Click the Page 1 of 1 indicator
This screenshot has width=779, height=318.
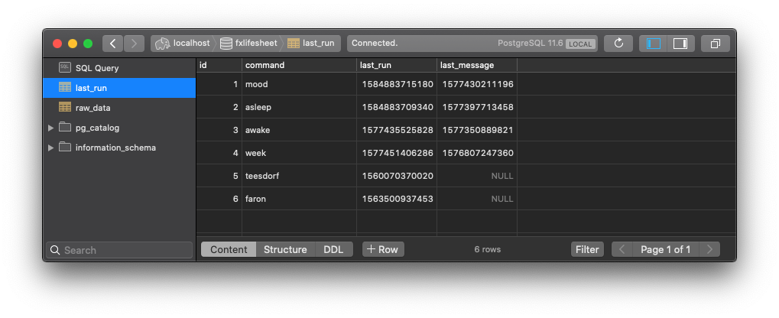click(666, 249)
